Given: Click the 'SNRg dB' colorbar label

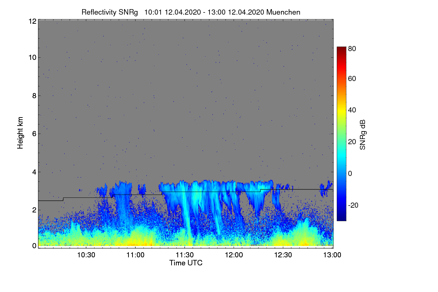Looking at the screenshot, I should click(x=362, y=134).
